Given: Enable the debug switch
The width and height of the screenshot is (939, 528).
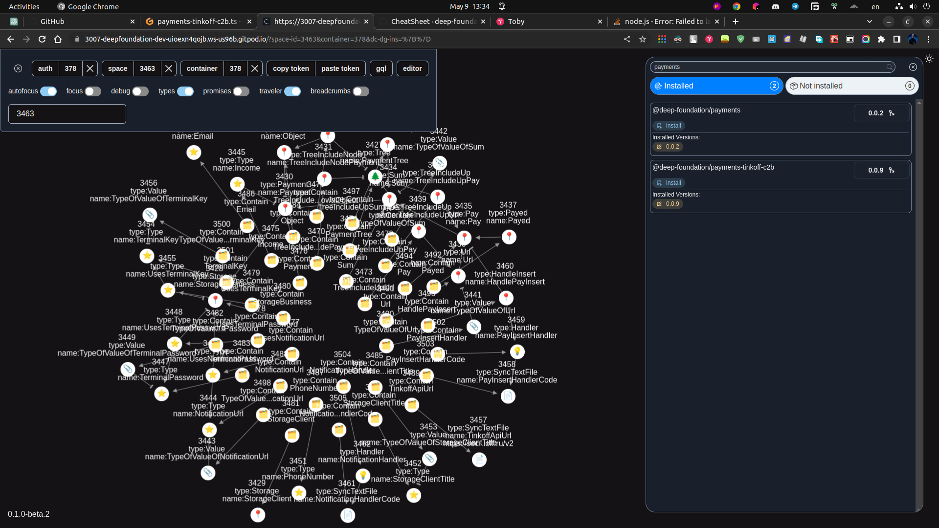Looking at the screenshot, I should pos(140,91).
